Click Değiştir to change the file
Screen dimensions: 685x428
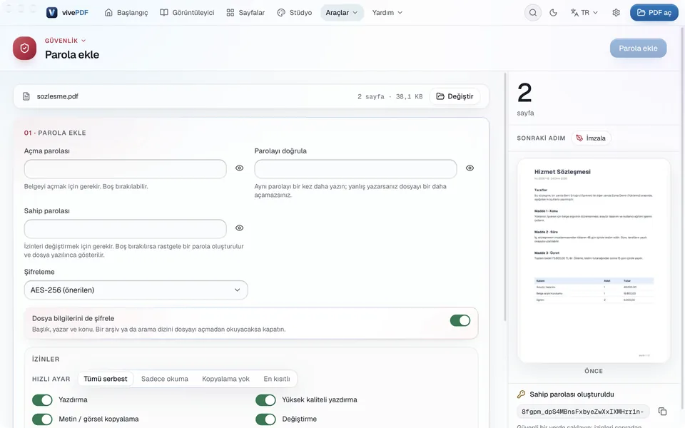pyautogui.click(x=455, y=96)
